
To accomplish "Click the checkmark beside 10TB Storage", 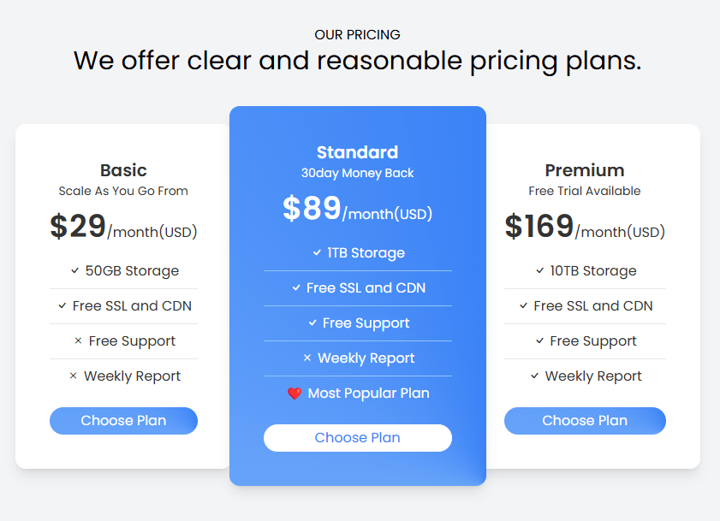I will click(x=540, y=271).
